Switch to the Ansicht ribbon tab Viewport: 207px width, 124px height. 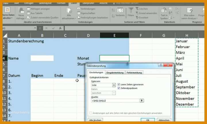tap(103, 3)
